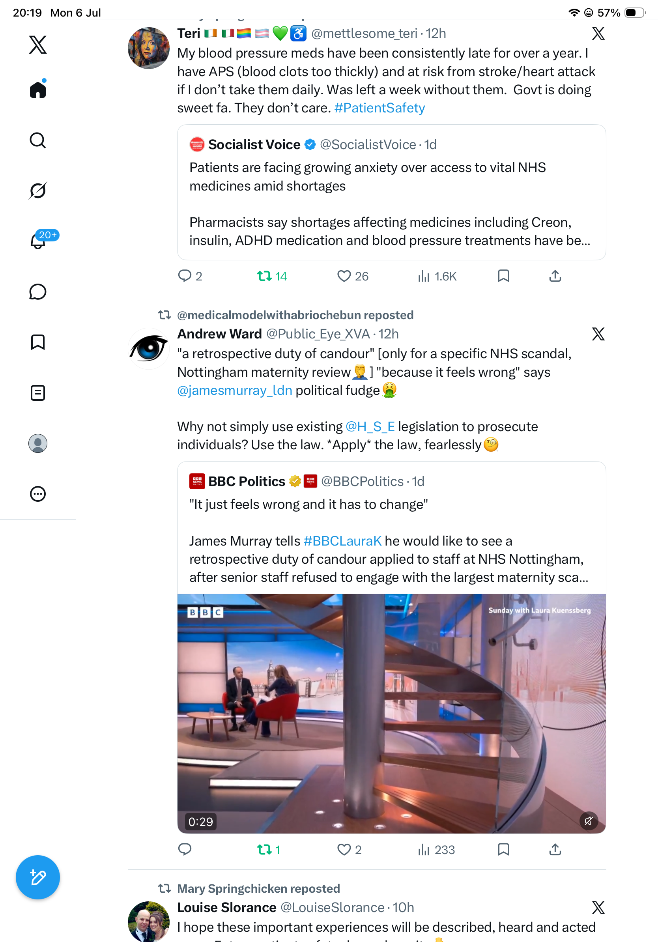Screen dimensions: 658x942
Task: Toggle repost on Teri's post showing 14
Action: (272, 276)
